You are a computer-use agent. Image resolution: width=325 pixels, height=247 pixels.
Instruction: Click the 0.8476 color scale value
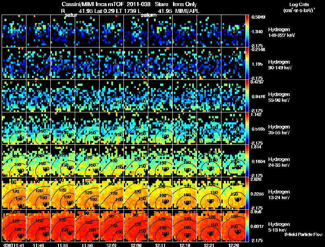[x=258, y=97]
